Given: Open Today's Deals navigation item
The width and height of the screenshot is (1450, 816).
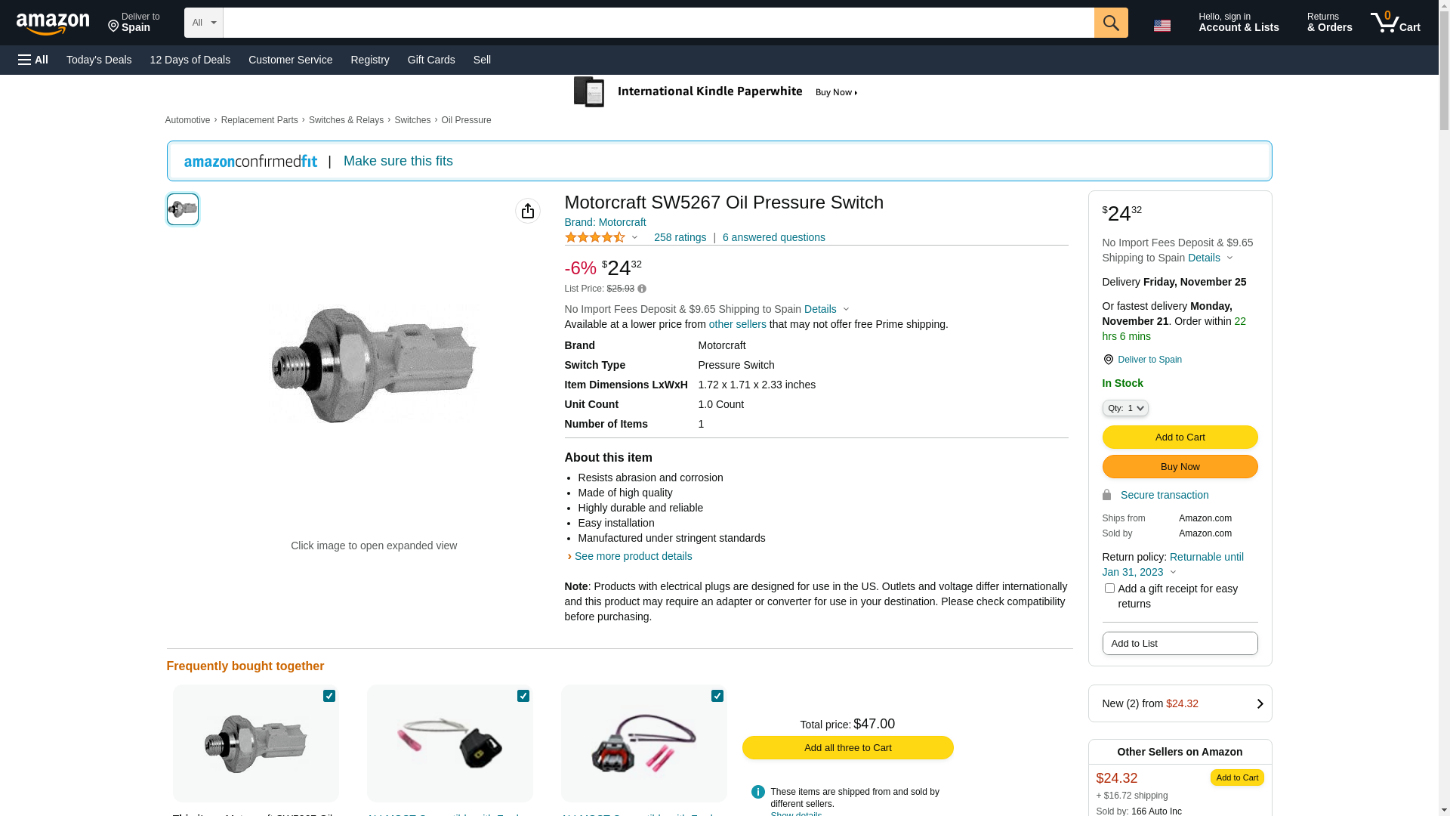Looking at the screenshot, I should tap(99, 60).
